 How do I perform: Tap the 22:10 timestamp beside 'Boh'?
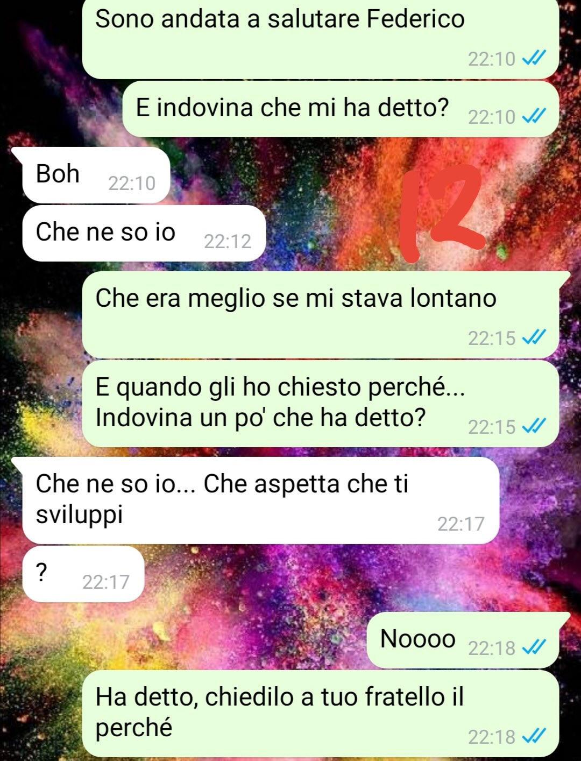click(x=132, y=184)
